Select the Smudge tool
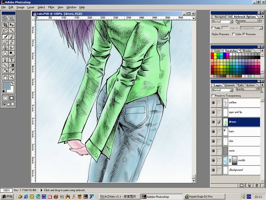266x200 pixels. click(12, 48)
